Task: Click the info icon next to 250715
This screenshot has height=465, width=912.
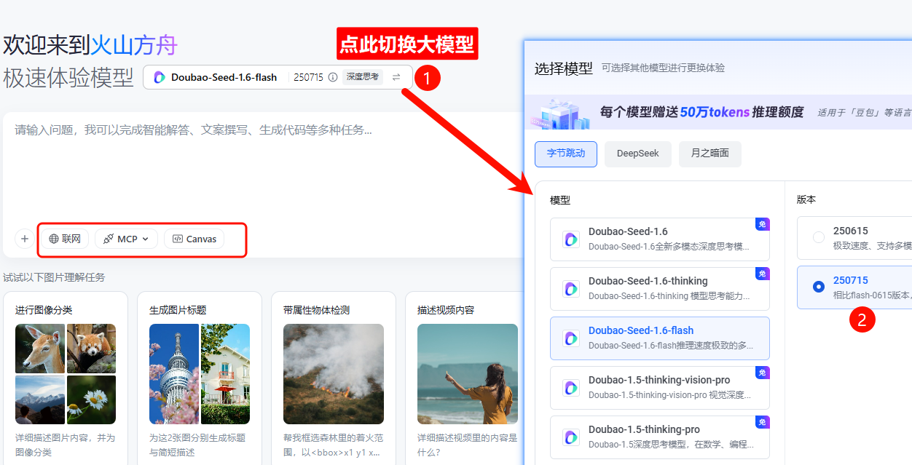Action: (x=333, y=77)
